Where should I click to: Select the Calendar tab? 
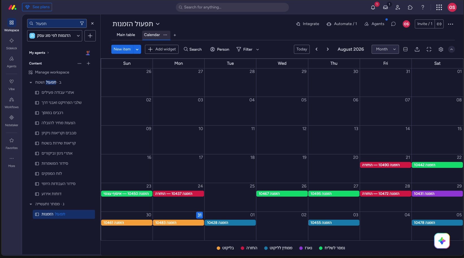[152, 35]
